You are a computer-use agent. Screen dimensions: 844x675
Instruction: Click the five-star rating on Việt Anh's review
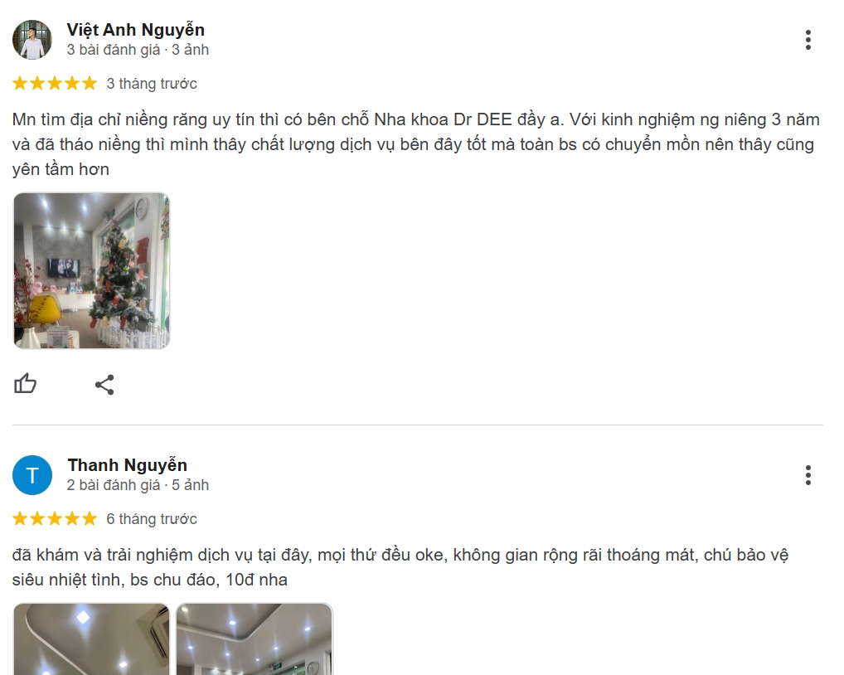click(x=55, y=84)
